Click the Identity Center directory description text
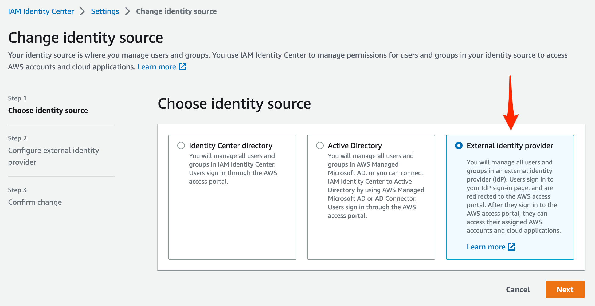 pyautogui.click(x=233, y=168)
